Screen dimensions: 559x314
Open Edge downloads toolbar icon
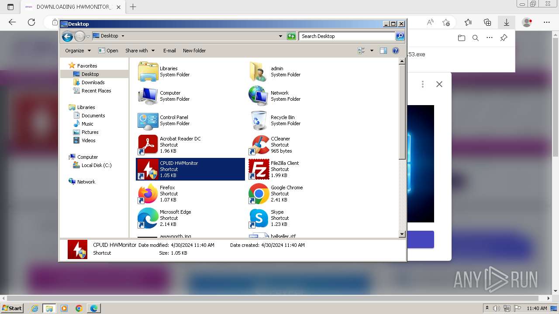click(507, 22)
